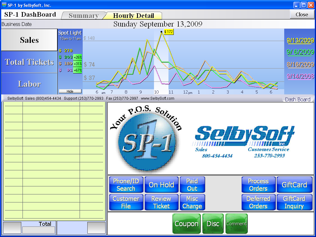Click the $ 189 Spot Light value

[x=66, y=64]
